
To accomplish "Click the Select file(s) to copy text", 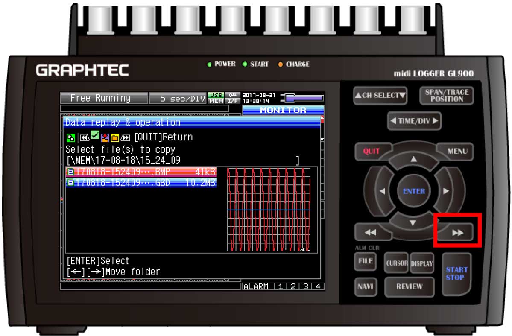I will click(120, 149).
